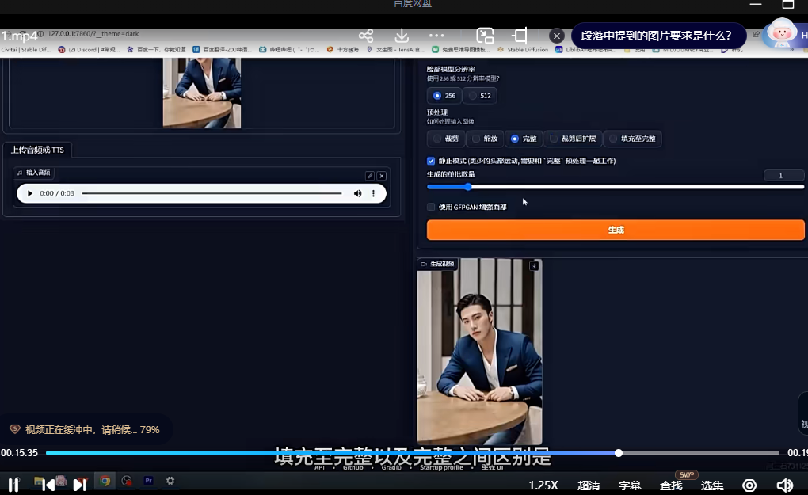Click the circular target settings icon
The image size is (808, 495).
749,485
